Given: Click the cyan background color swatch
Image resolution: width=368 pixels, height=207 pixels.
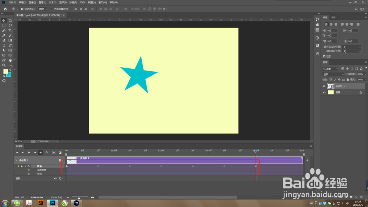Looking at the screenshot, I should (x=10, y=75).
